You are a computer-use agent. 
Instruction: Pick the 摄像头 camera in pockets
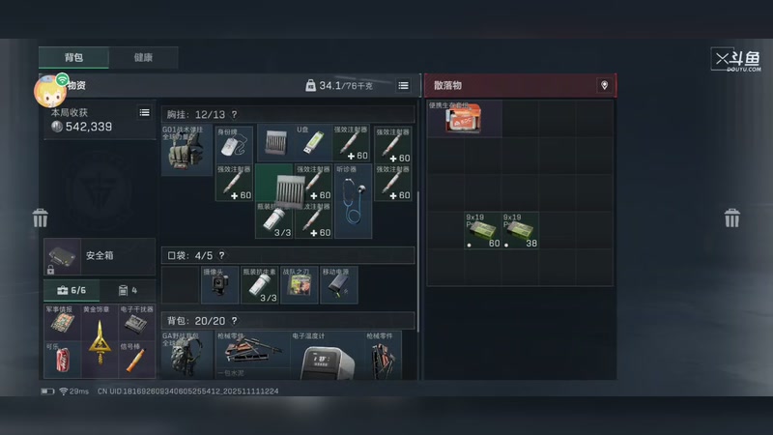pos(220,284)
